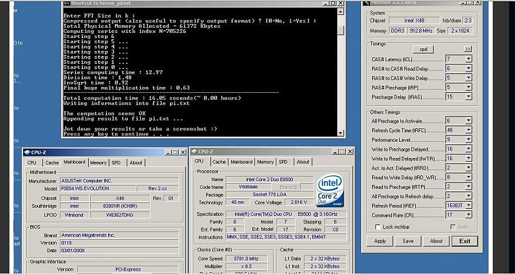Click Southbridge value 82801IR (ICH9R)
515x274 pixels.
tap(120, 206)
